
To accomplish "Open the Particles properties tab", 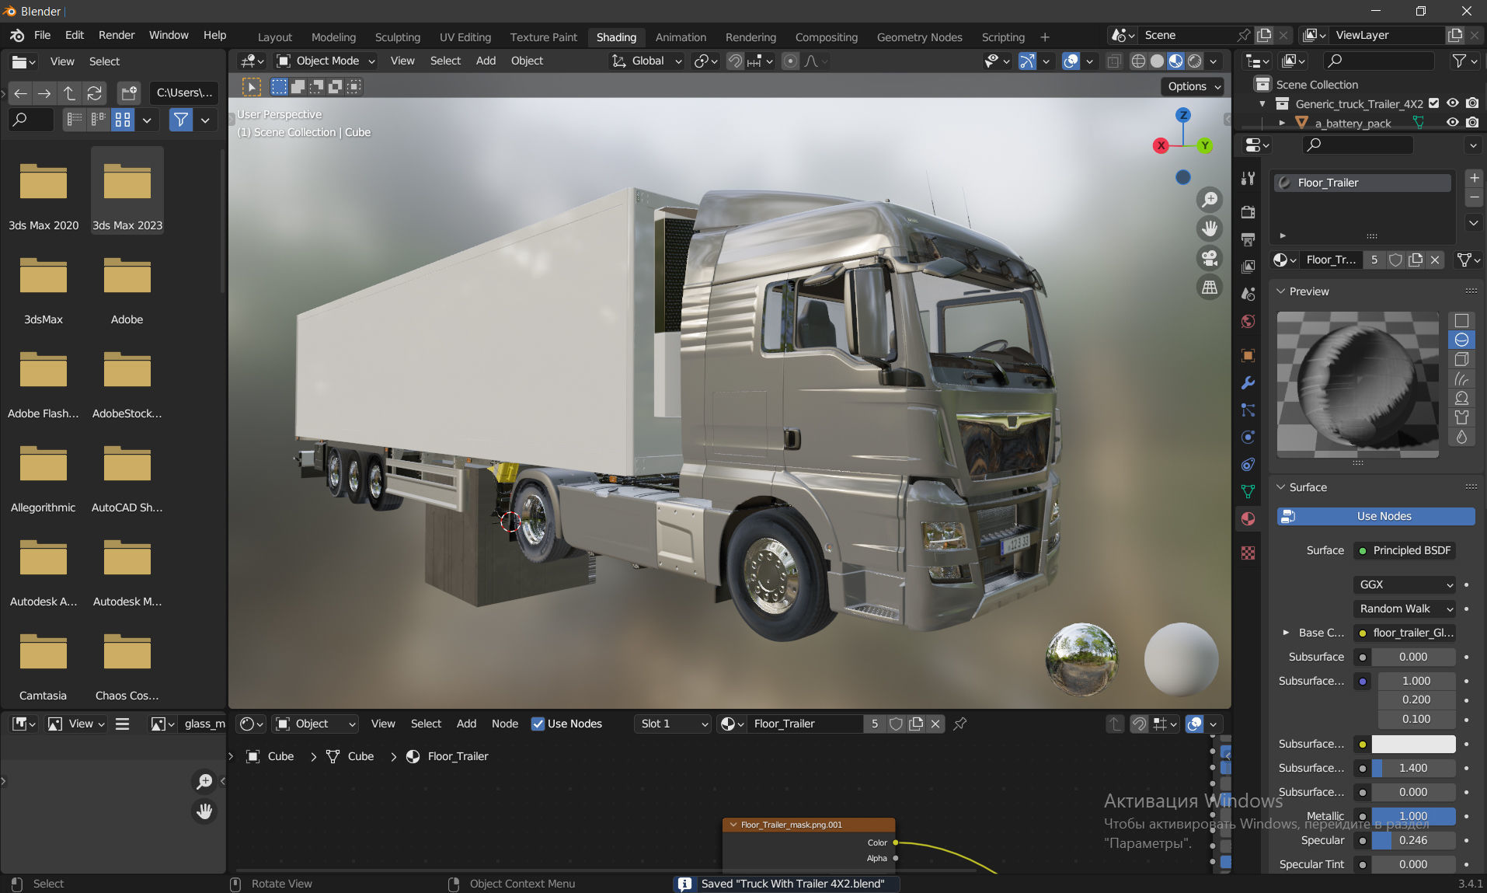I will click(x=1248, y=410).
